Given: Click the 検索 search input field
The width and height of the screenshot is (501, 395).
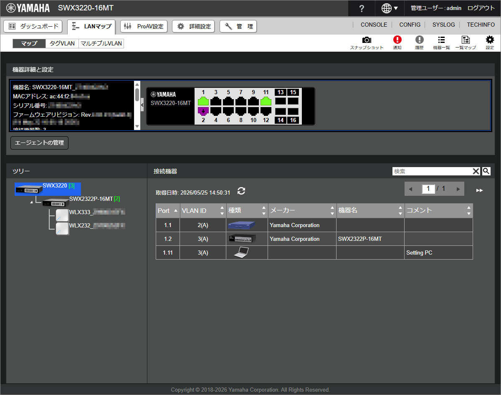Looking at the screenshot, I should point(432,171).
